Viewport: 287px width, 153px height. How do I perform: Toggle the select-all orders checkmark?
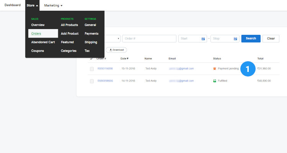pyautogui.click(x=91, y=59)
